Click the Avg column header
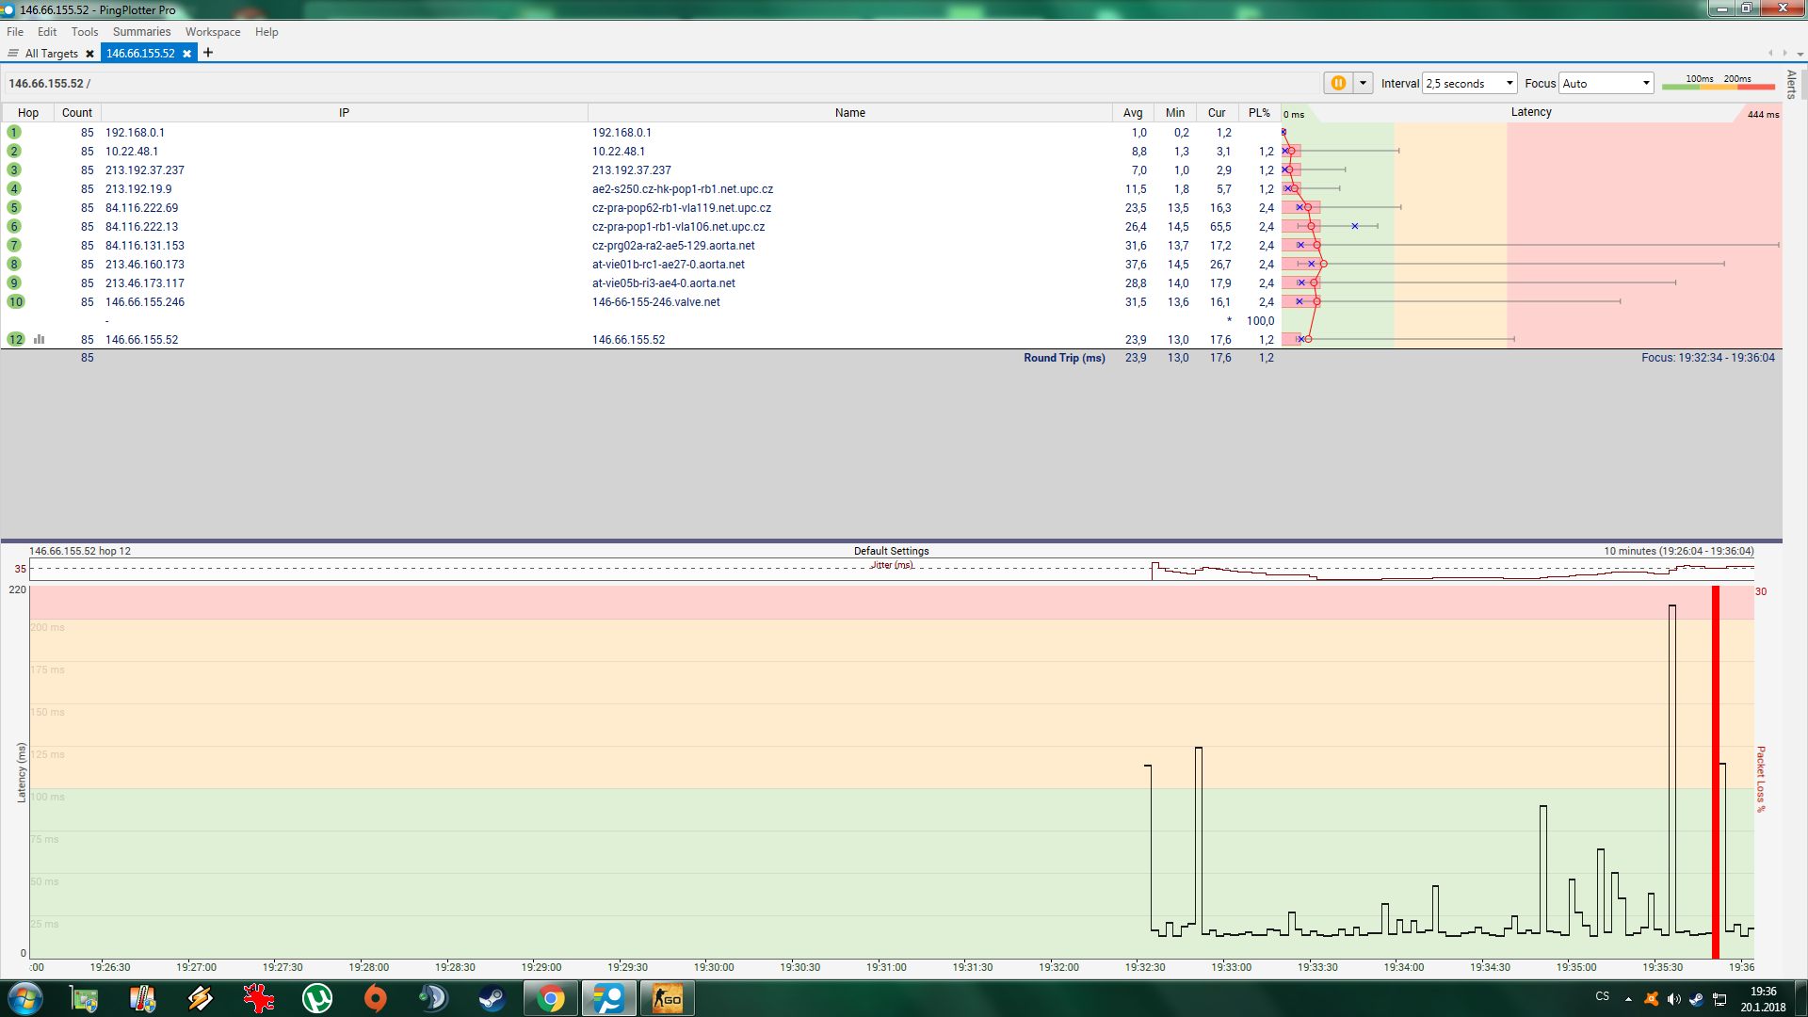Screen dimensions: 1808x1017 tap(1133, 112)
